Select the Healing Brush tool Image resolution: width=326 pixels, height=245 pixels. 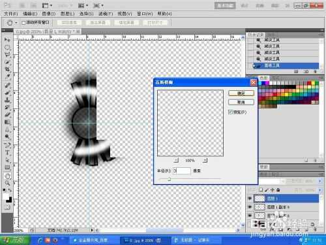pos(7,86)
